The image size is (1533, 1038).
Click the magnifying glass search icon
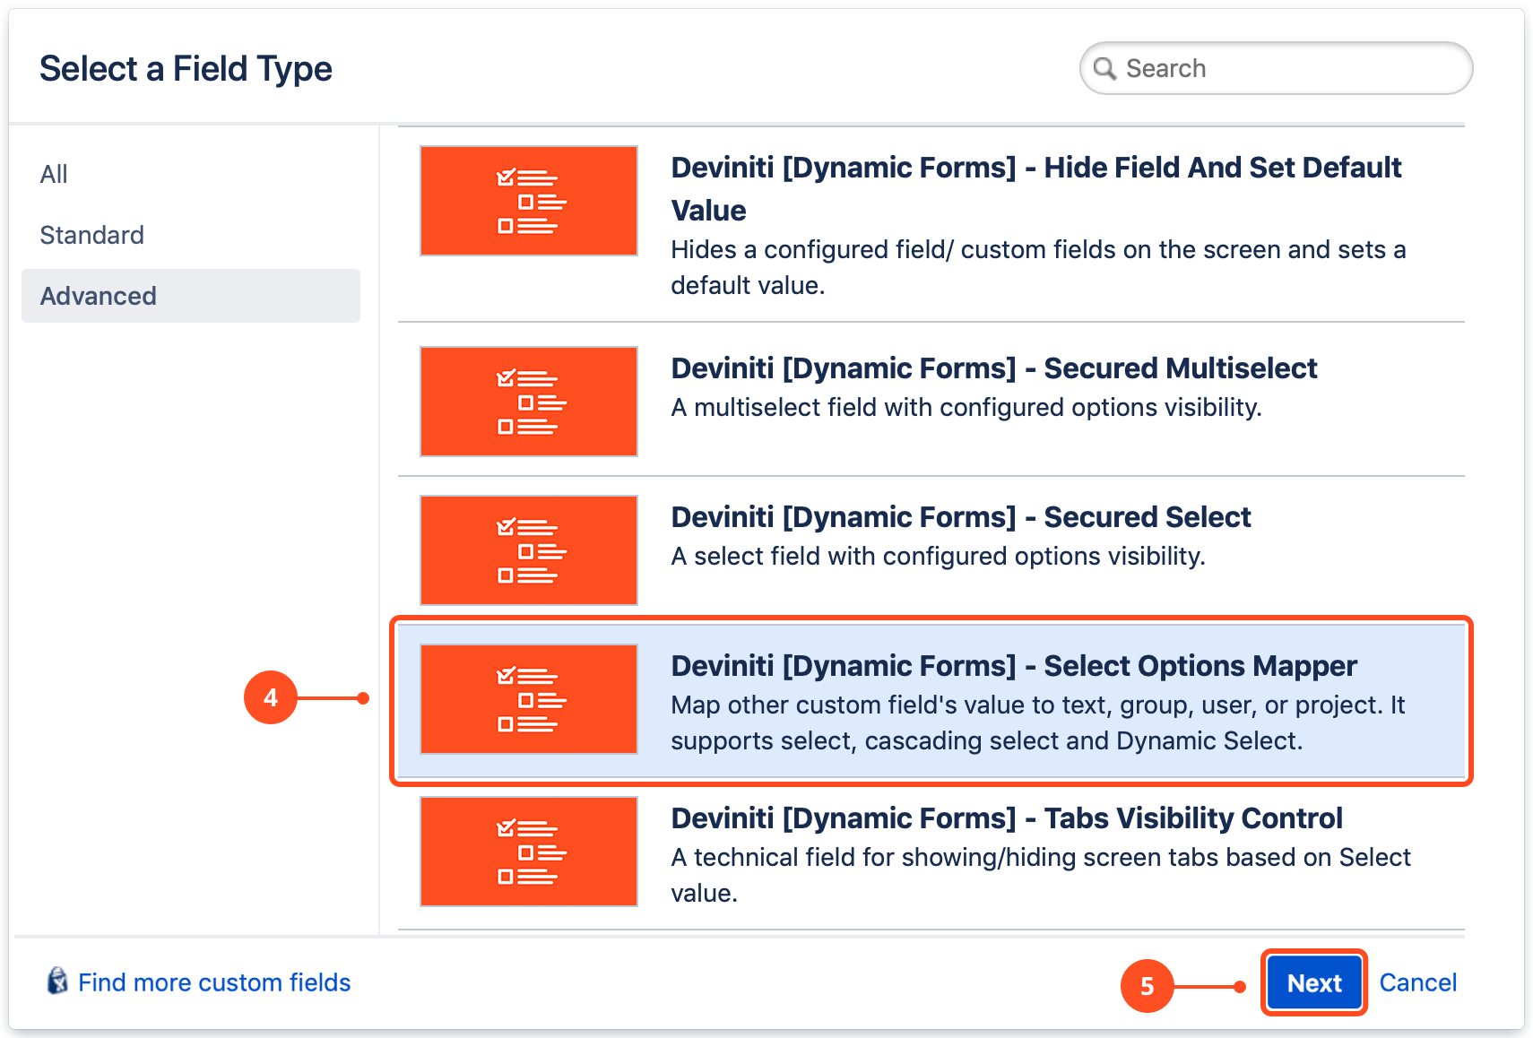point(1104,69)
